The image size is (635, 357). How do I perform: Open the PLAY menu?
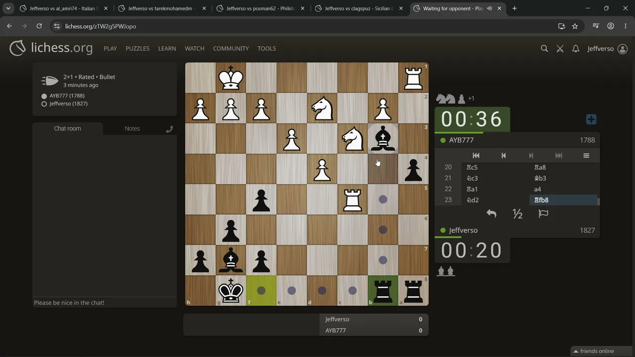click(x=110, y=49)
